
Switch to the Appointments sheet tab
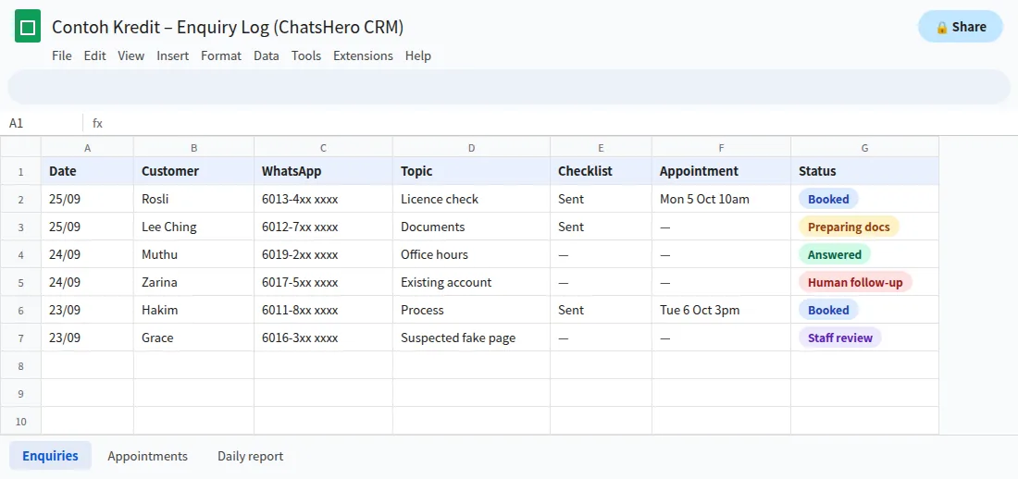(147, 456)
